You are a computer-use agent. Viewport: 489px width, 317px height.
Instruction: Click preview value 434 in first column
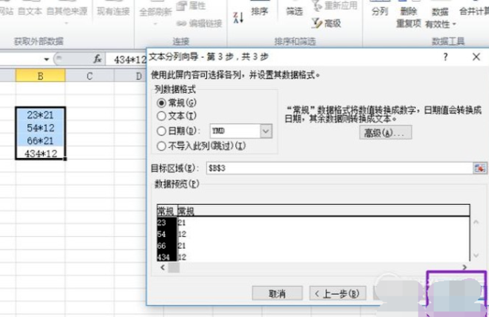pos(164,257)
